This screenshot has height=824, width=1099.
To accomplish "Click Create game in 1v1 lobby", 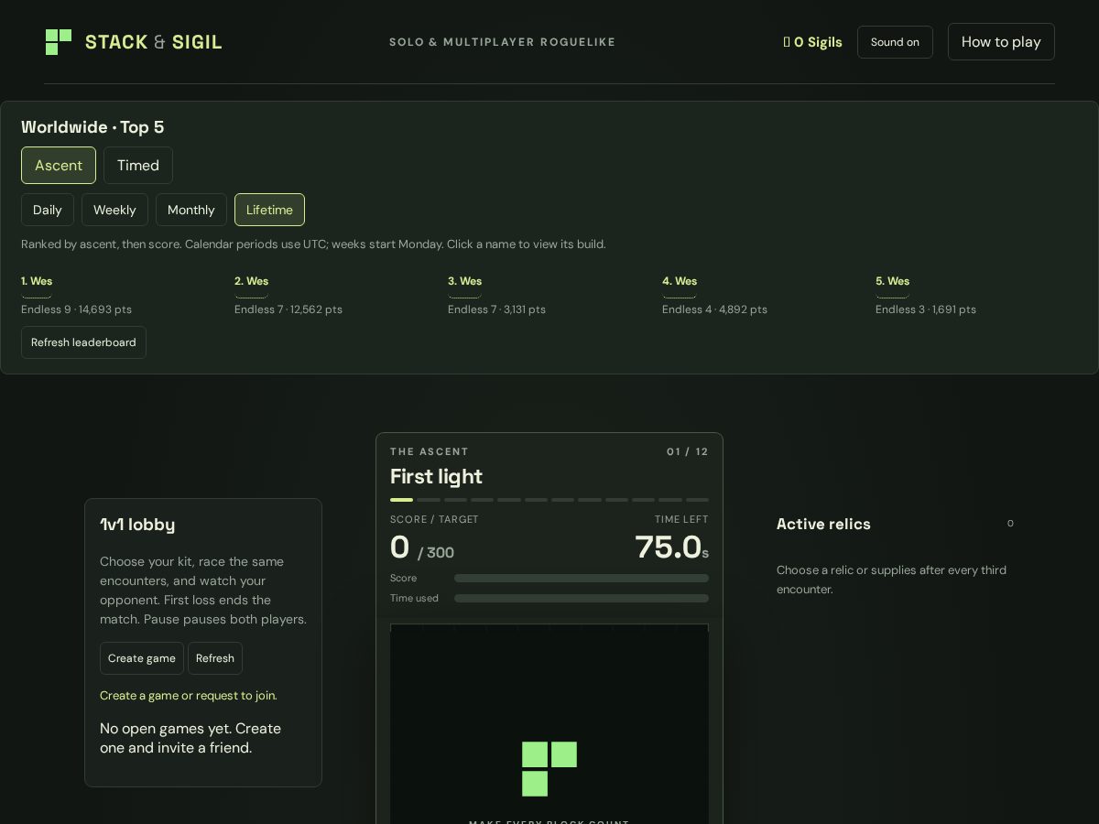I will (142, 658).
